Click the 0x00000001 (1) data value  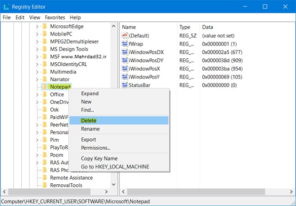[x=220, y=44]
